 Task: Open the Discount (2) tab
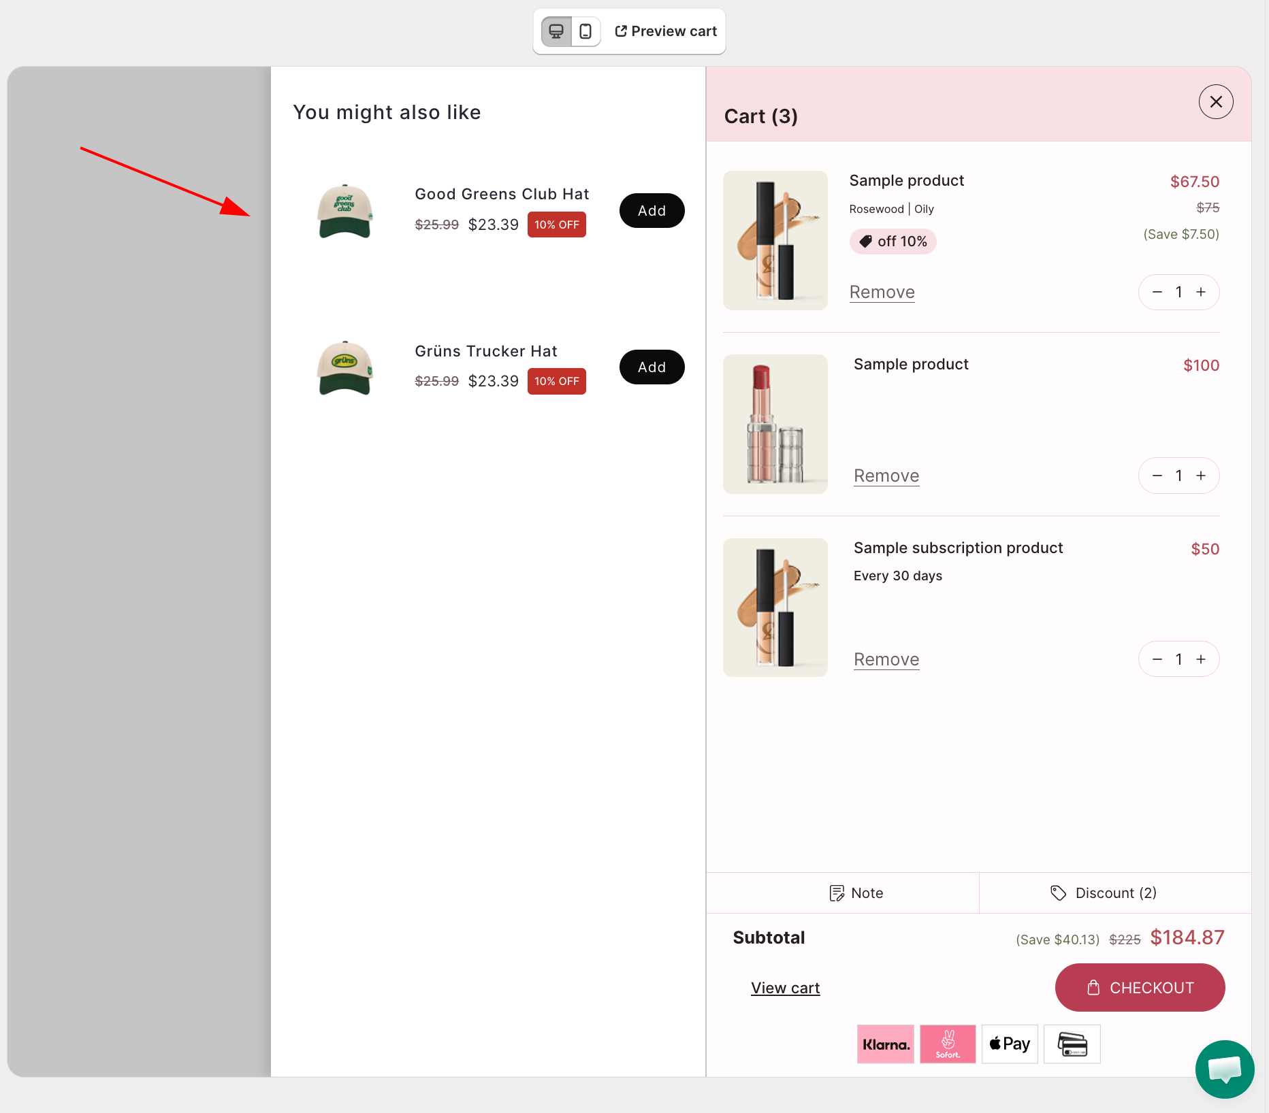pyautogui.click(x=1115, y=893)
